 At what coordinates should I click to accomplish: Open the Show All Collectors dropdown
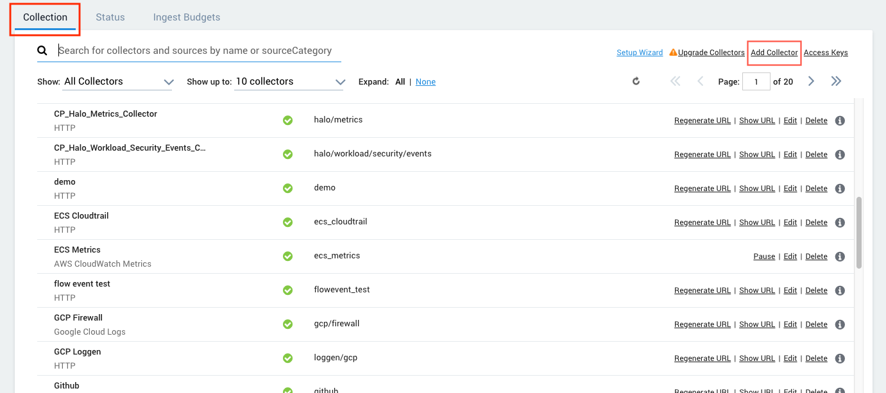pyautogui.click(x=119, y=82)
